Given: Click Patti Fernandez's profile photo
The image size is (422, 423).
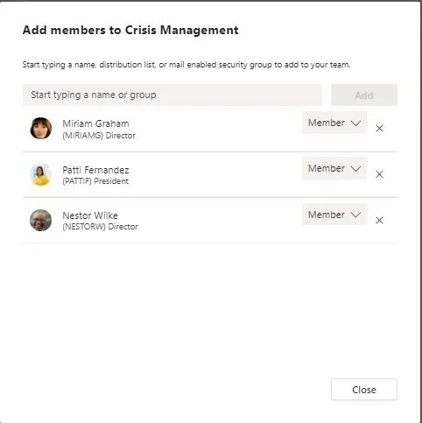Looking at the screenshot, I should click(41, 174).
